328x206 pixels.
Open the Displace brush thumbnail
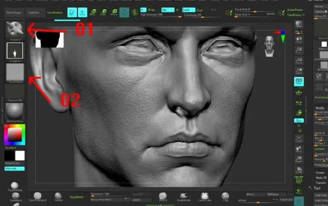pos(15,31)
